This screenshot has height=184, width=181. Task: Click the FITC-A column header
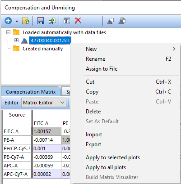tap(41, 123)
